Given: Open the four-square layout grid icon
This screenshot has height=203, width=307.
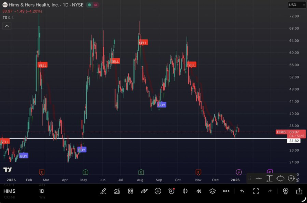Looking at the screenshot, I should 131,191.
